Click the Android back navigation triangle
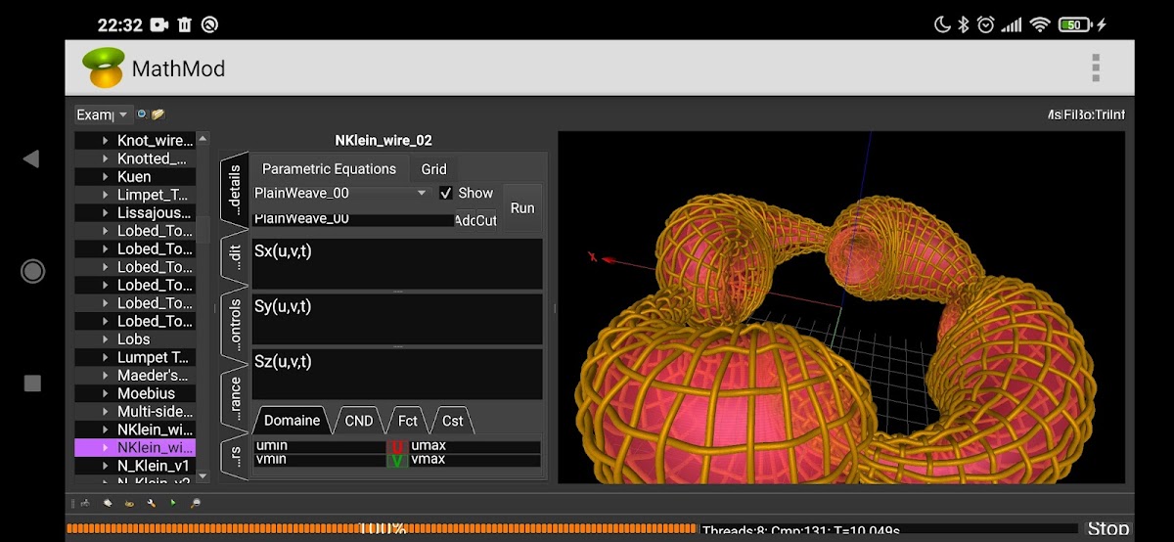This screenshot has height=542, width=1174. point(31,158)
